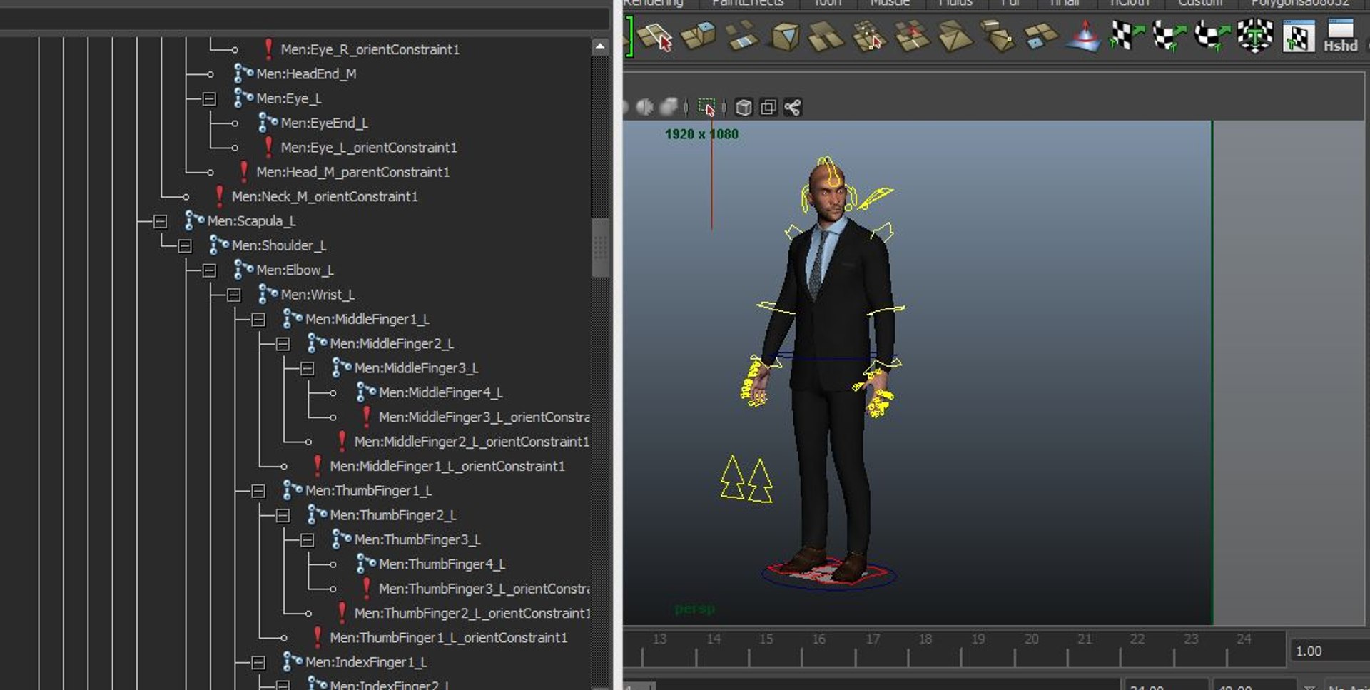This screenshot has height=690, width=1370.
Task: Select the Men:Elbow_L joint
Action: point(295,270)
